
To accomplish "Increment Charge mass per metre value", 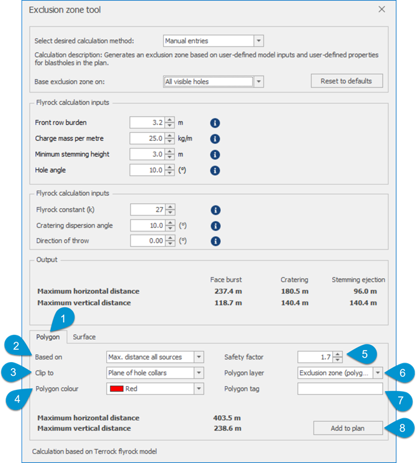I will [169, 136].
